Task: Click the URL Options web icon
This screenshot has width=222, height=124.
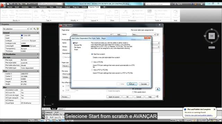Action: tap(176, 12)
